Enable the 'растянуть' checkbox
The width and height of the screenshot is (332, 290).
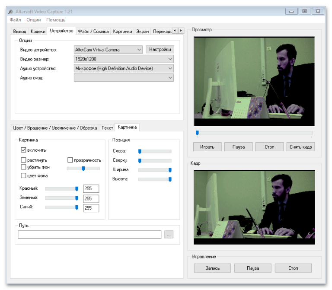pyautogui.click(x=24, y=160)
